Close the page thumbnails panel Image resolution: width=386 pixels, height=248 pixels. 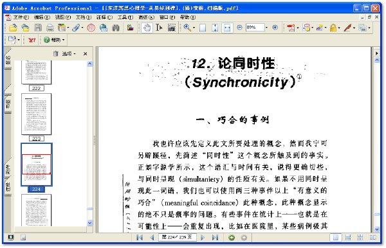85,53
